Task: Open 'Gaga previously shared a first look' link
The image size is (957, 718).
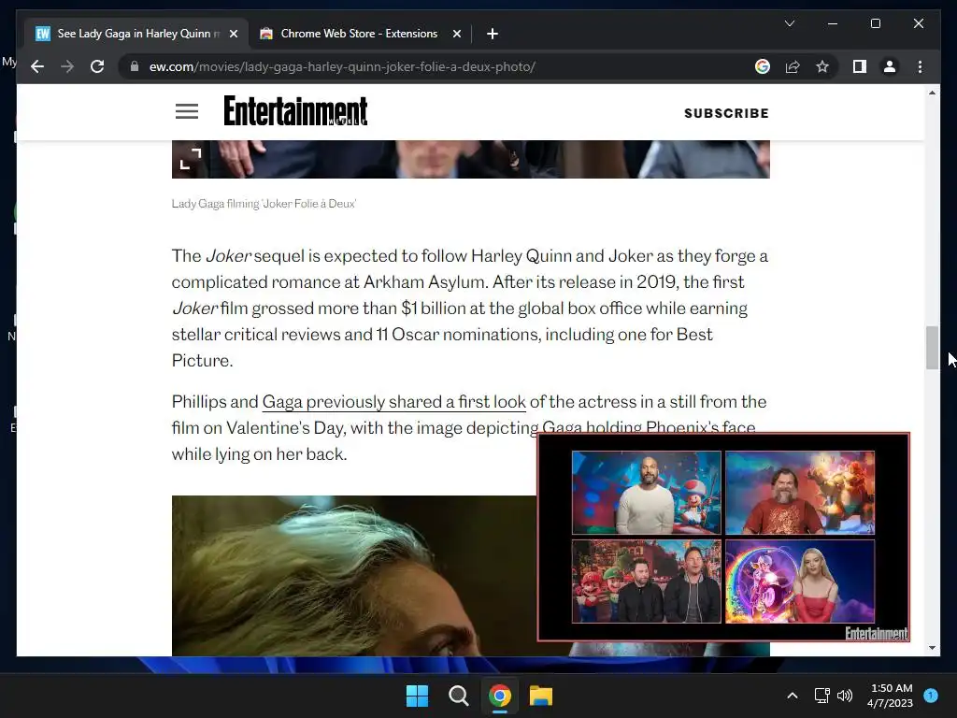Action: tap(393, 402)
